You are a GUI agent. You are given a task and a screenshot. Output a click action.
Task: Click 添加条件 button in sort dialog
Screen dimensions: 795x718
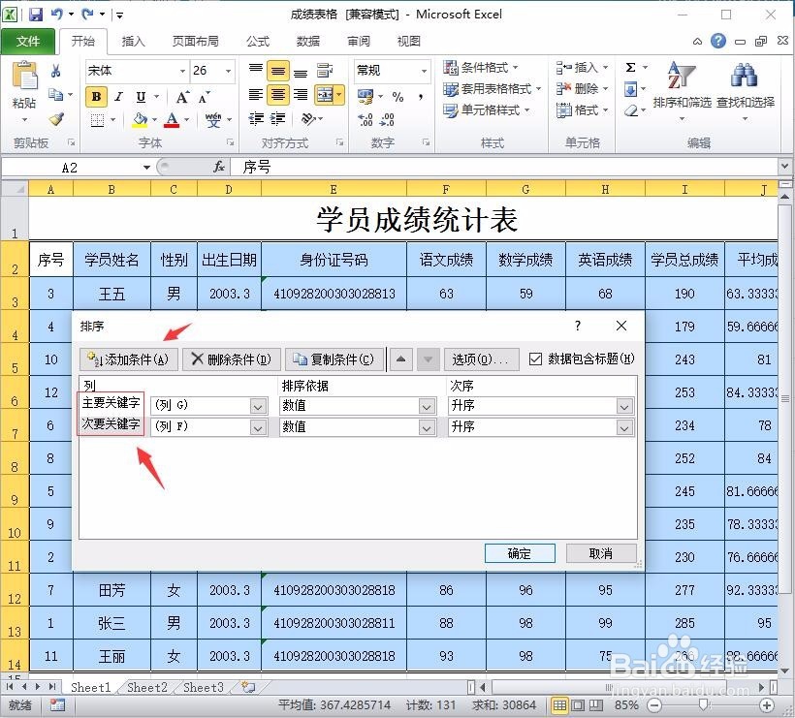pyautogui.click(x=129, y=359)
